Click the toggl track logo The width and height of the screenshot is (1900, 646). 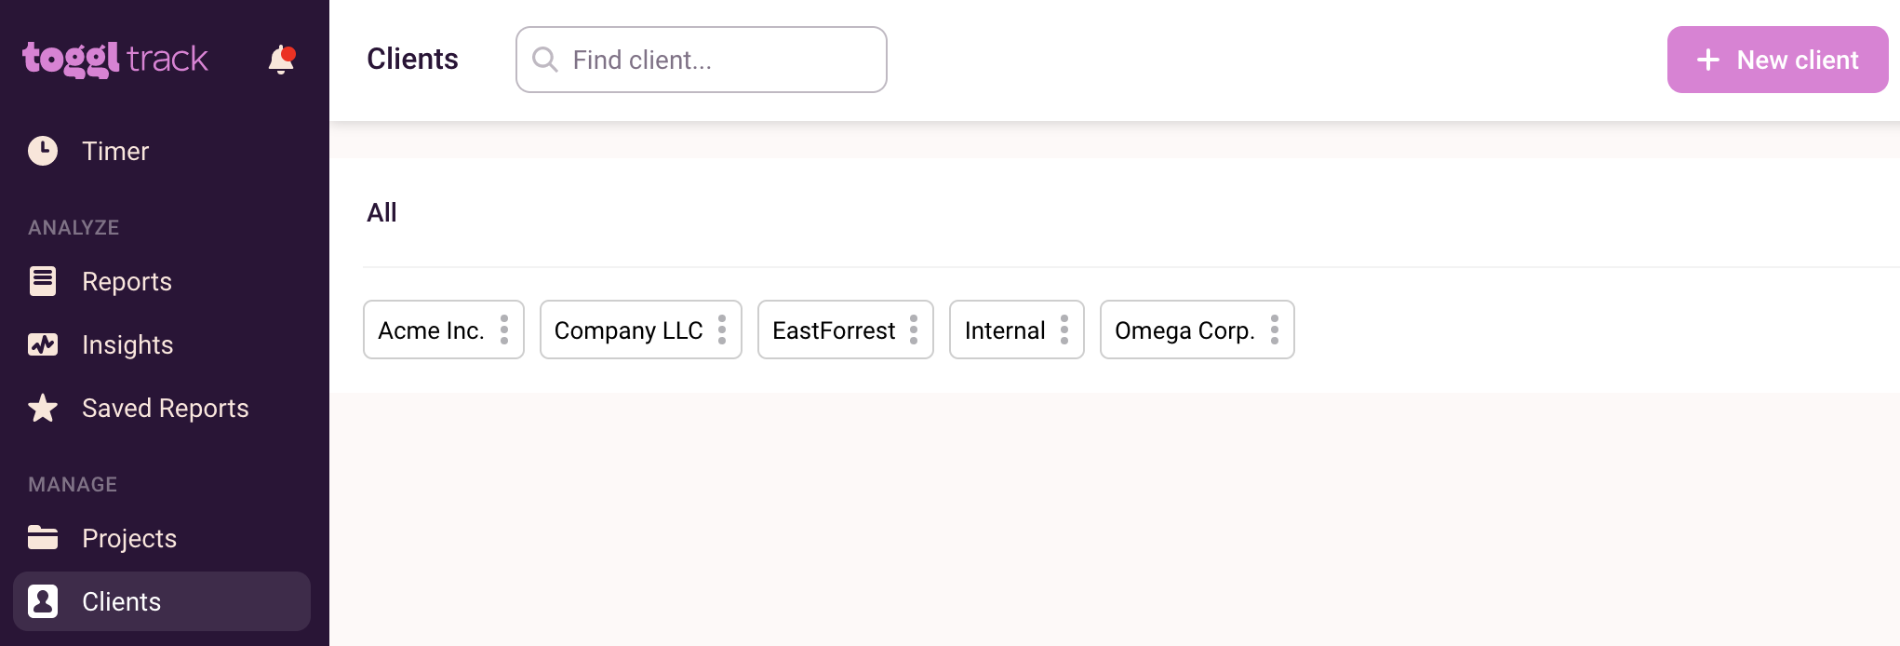pos(115,59)
